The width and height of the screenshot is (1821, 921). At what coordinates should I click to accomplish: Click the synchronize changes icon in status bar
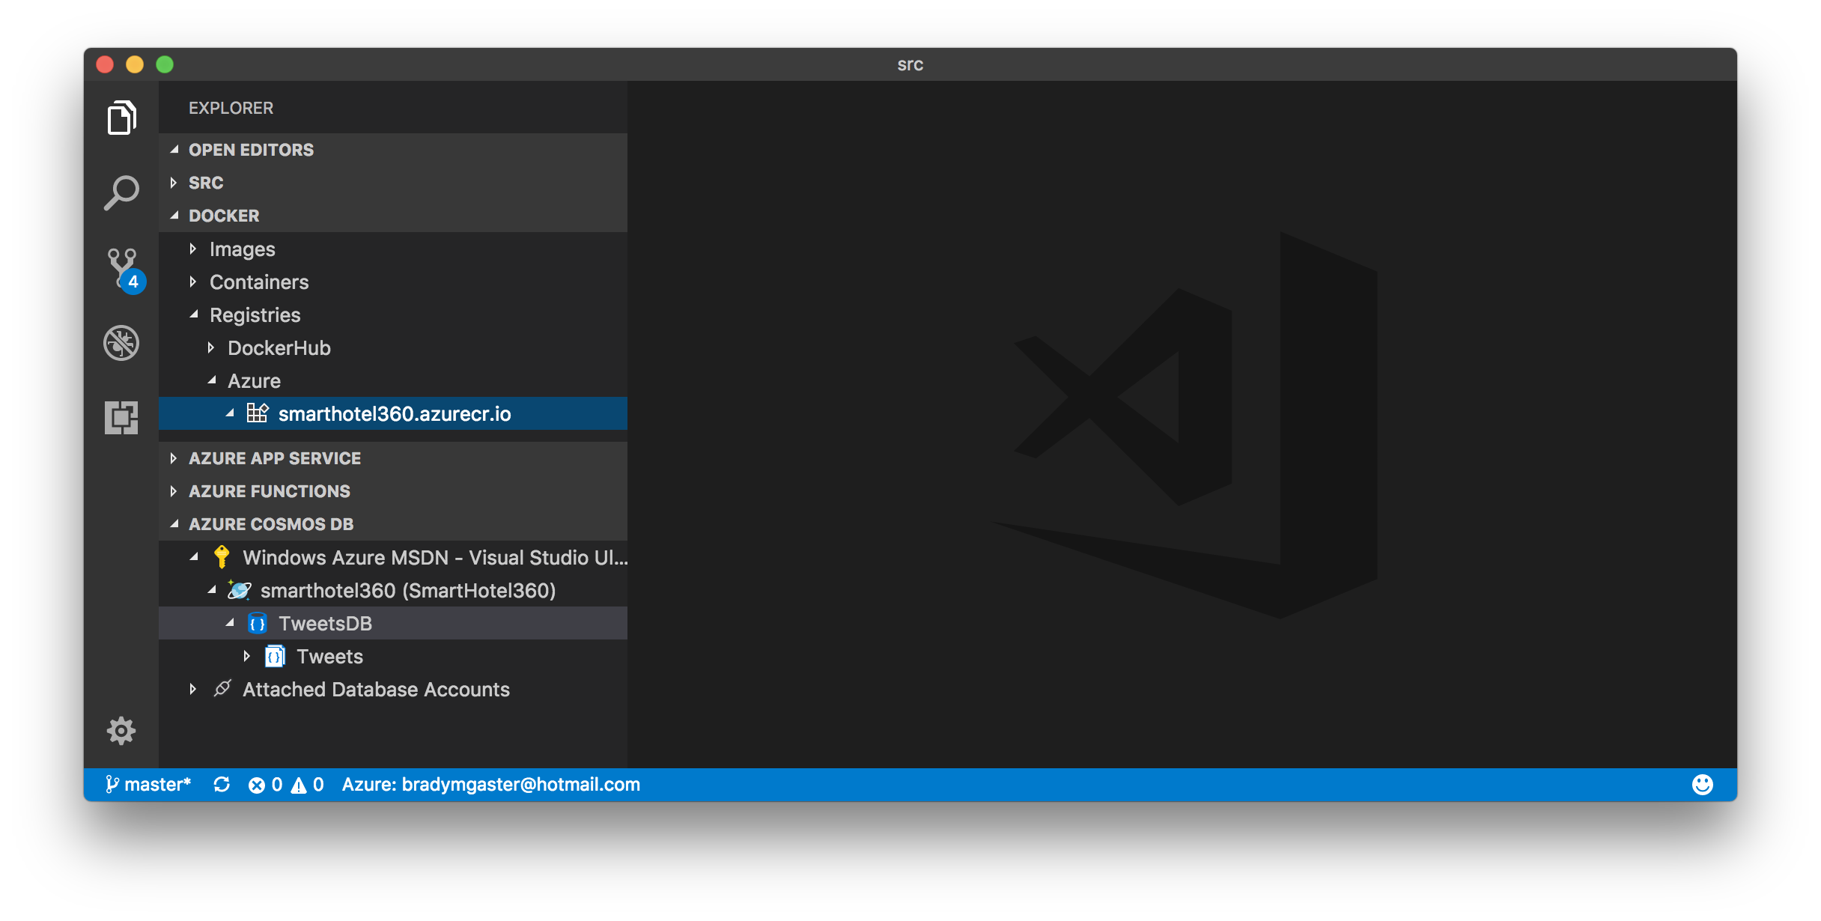tap(222, 784)
